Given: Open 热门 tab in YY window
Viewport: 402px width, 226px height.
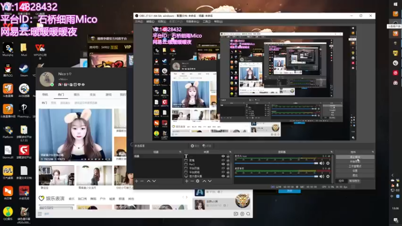Looking at the screenshot, I should [x=61, y=94].
